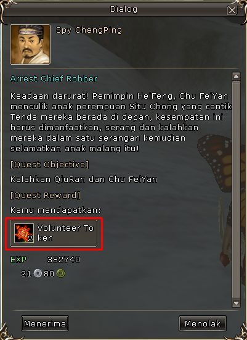The image size is (247, 340).
Task: Click the Quest Objective heading
Action: pyautogui.click(x=49, y=165)
